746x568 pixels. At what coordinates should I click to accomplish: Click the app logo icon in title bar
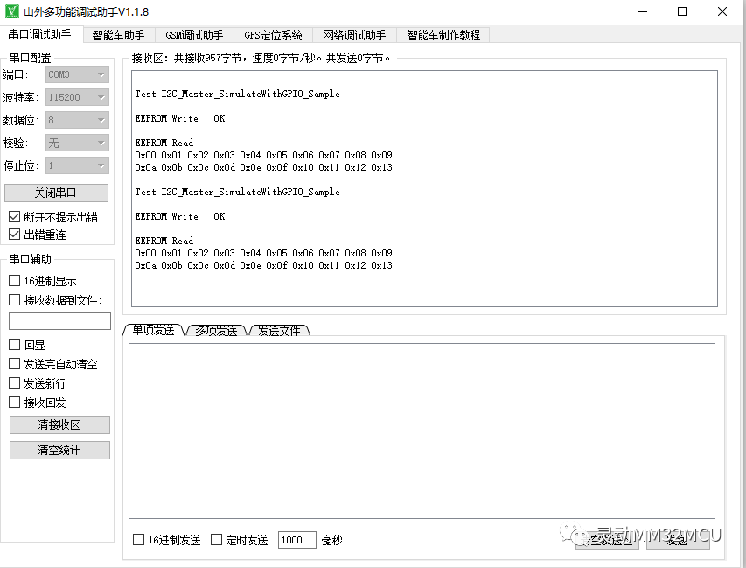(x=11, y=11)
